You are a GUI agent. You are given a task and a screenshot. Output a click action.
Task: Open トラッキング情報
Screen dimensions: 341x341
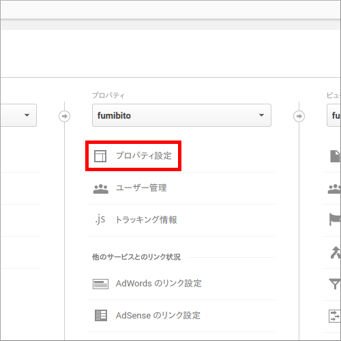(x=146, y=220)
